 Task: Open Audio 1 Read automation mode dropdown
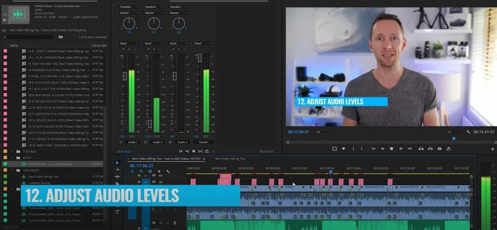point(129,43)
